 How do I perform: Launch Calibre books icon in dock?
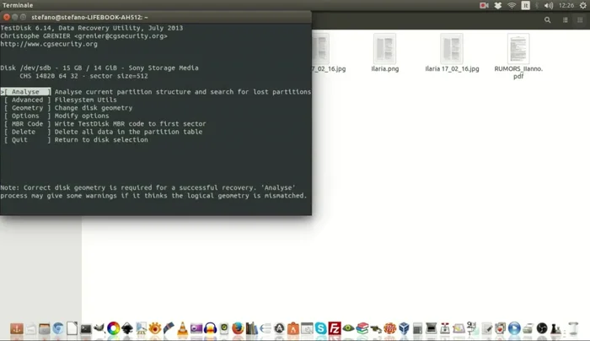click(251, 328)
